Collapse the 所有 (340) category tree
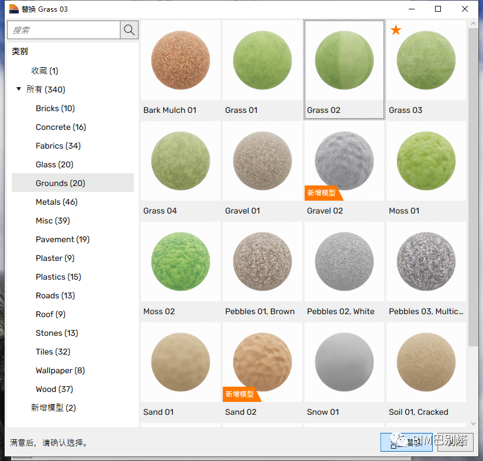This screenshot has height=461, width=483. point(19,89)
